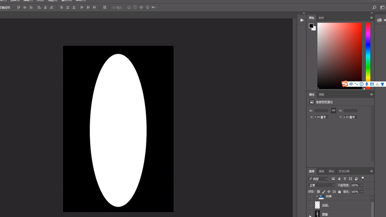Toggle the layer filter on/off switch
The height and width of the screenshot is (217, 386).
tap(363, 178)
